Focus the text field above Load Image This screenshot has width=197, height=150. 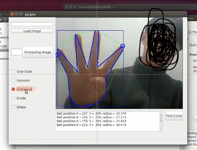point(32,24)
